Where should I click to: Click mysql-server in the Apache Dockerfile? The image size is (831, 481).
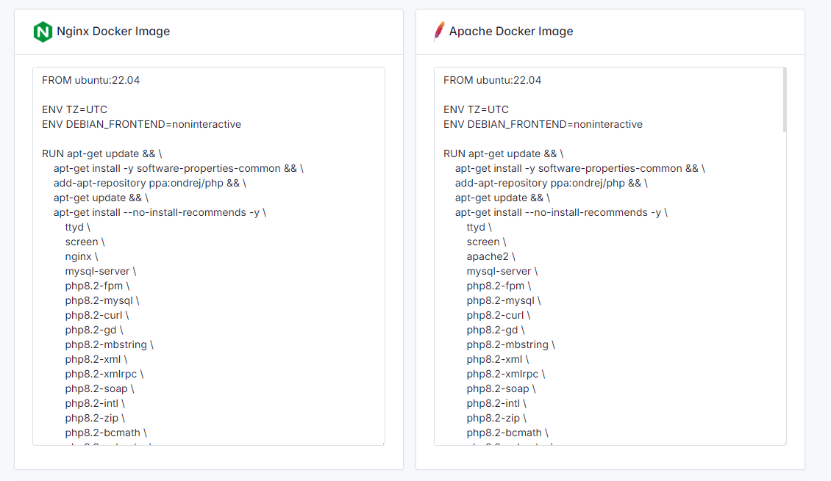pyautogui.click(x=502, y=271)
